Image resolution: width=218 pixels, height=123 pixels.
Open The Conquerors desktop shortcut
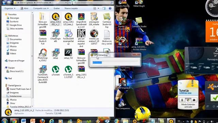(x=123, y=104)
